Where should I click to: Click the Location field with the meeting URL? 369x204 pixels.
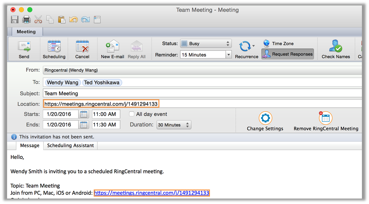[203, 104]
